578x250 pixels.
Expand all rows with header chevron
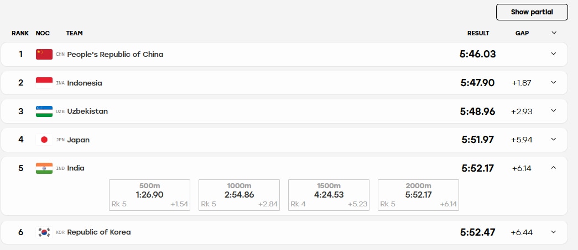pos(554,33)
